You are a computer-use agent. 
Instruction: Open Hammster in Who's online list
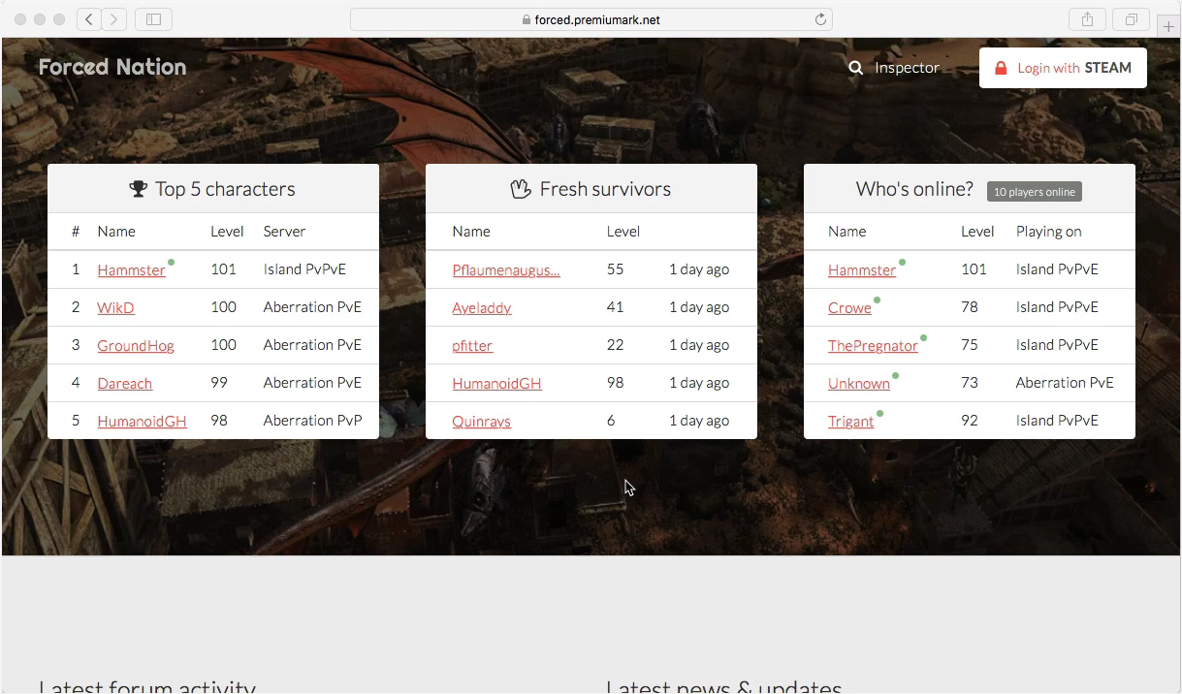[862, 270]
